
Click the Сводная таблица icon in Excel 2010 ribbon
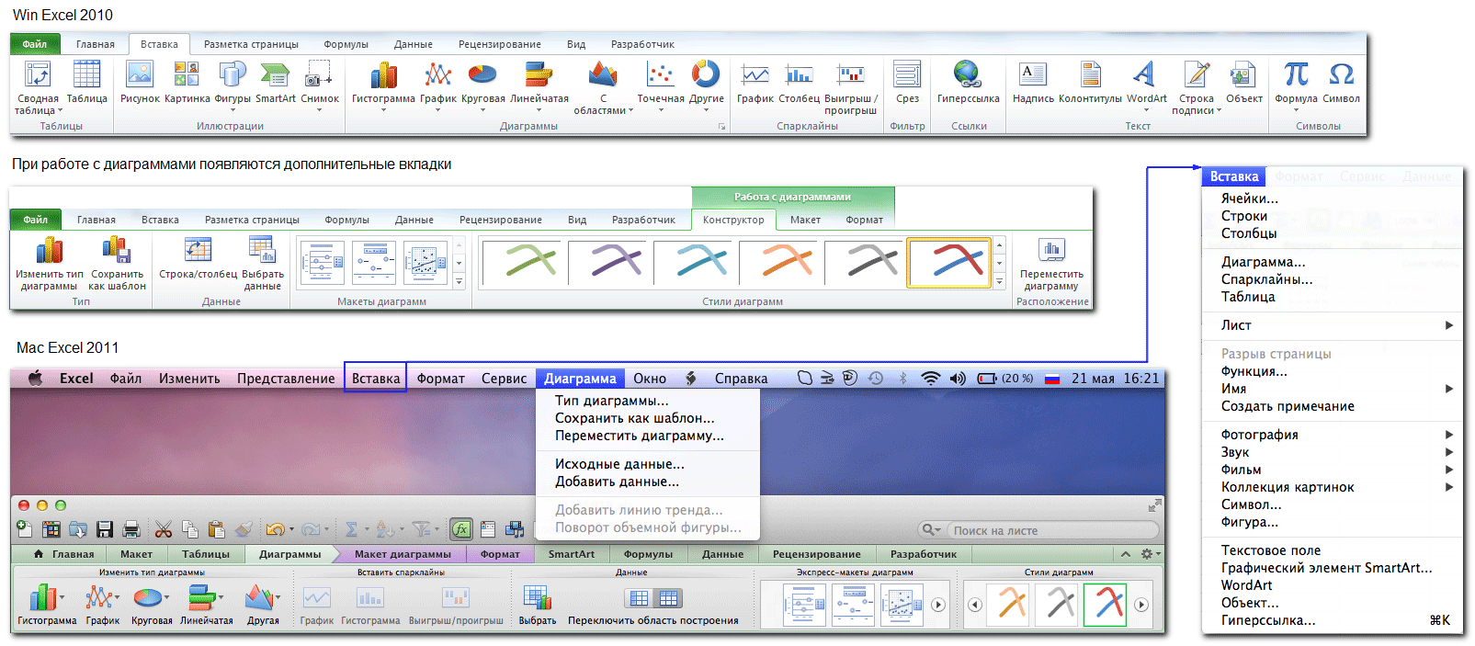37,74
